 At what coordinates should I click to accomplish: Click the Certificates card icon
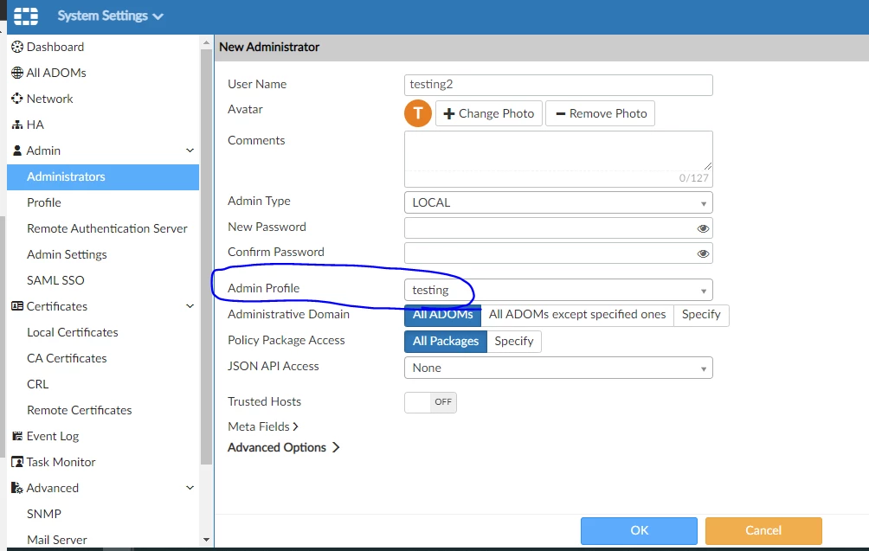(17, 306)
